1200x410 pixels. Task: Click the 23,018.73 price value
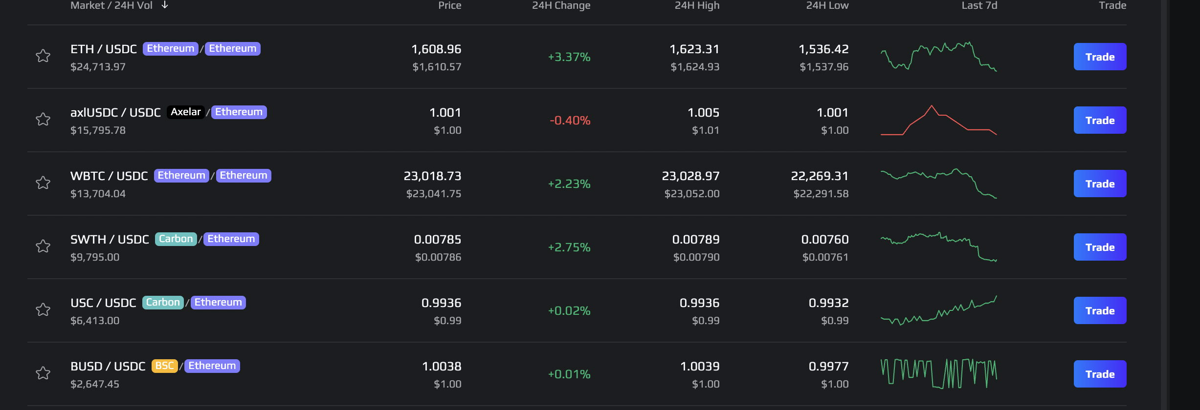coord(432,176)
